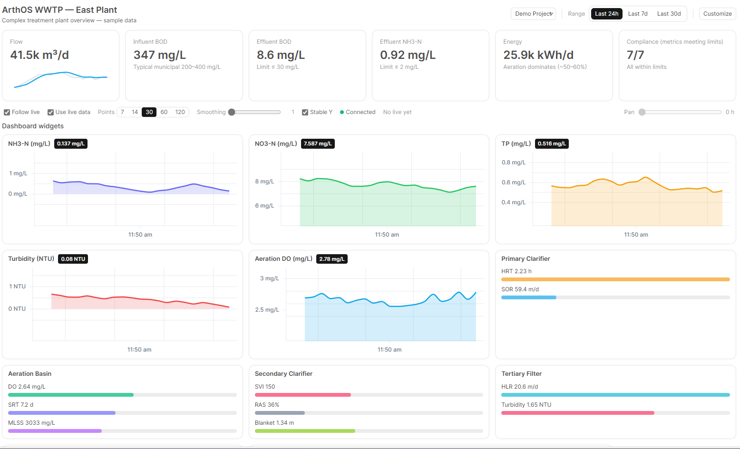
Task: Set Points to 14
Action: click(135, 112)
